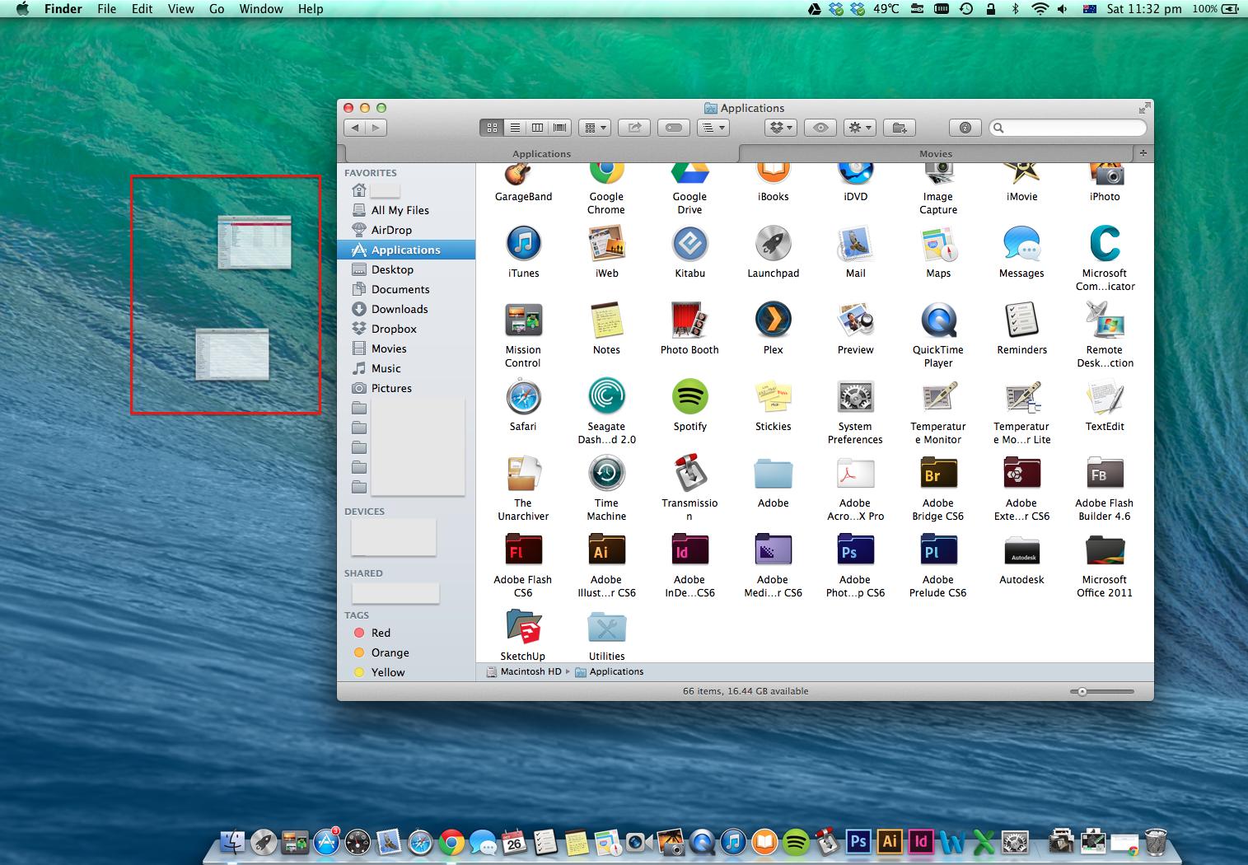The image size is (1248, 865).
Task: Open the Dropbox toolbar dropdown
Action: tap(780, 128)
